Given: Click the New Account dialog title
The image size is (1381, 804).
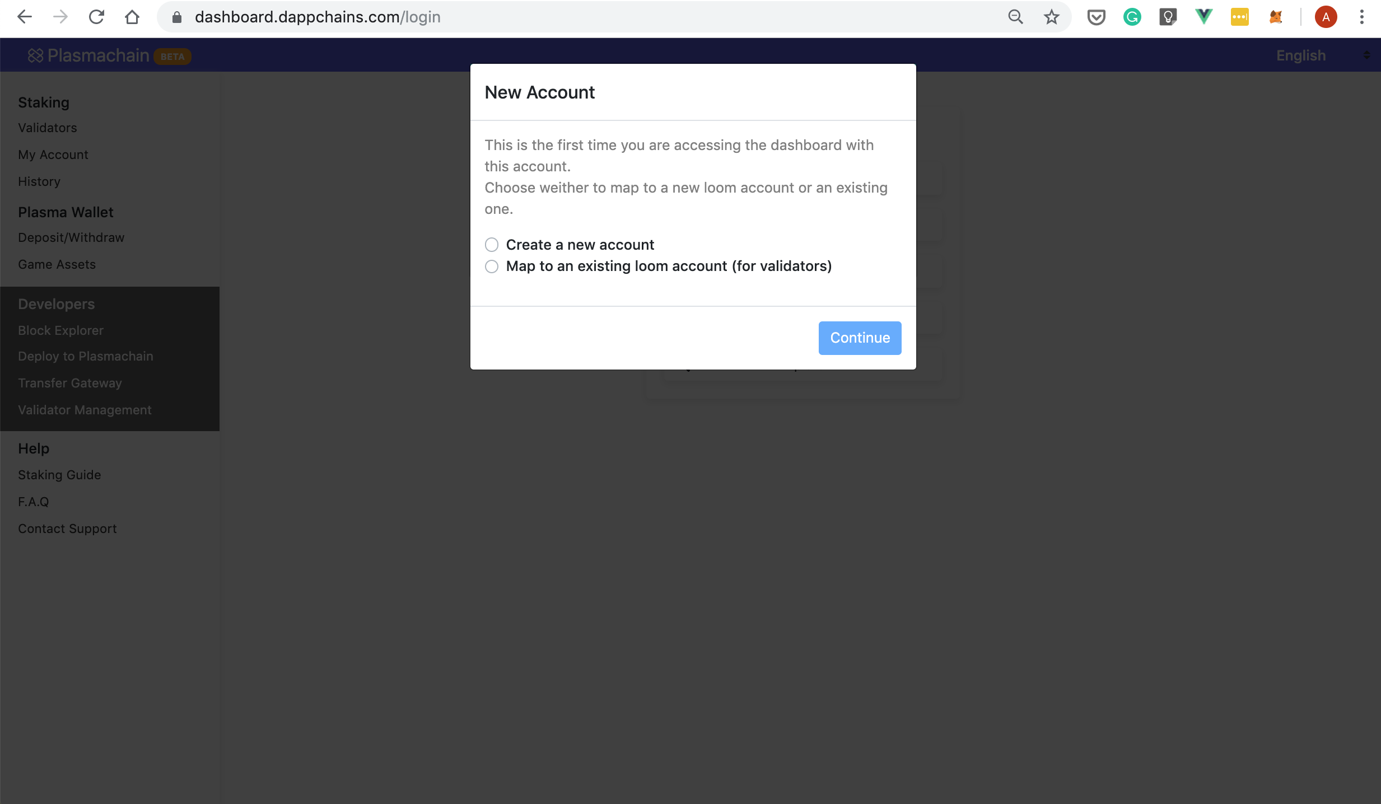Looking at the screenshot, I should coord(539,92).
